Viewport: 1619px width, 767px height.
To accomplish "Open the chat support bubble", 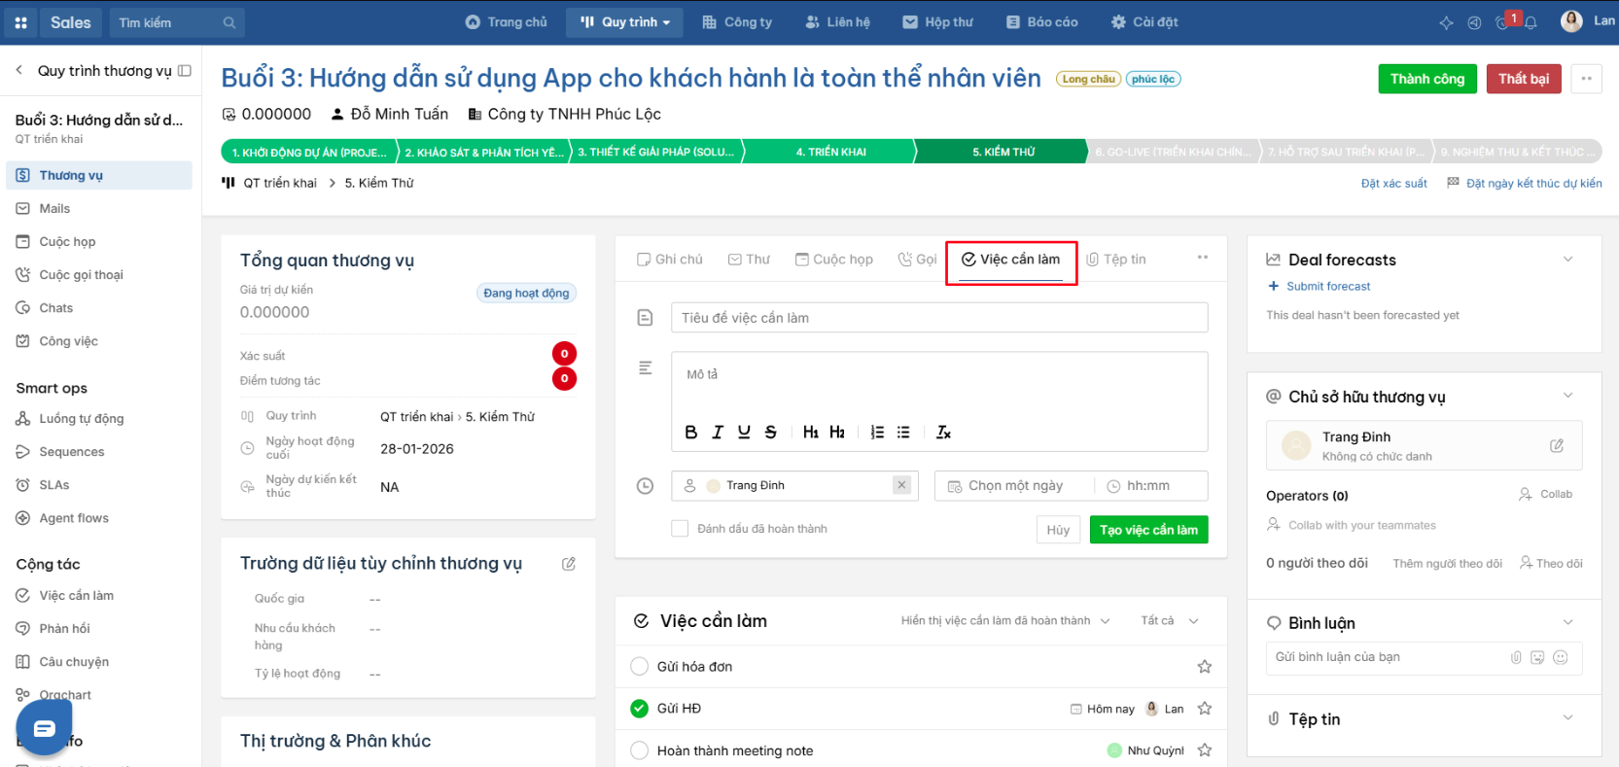I will coord(44,727).
